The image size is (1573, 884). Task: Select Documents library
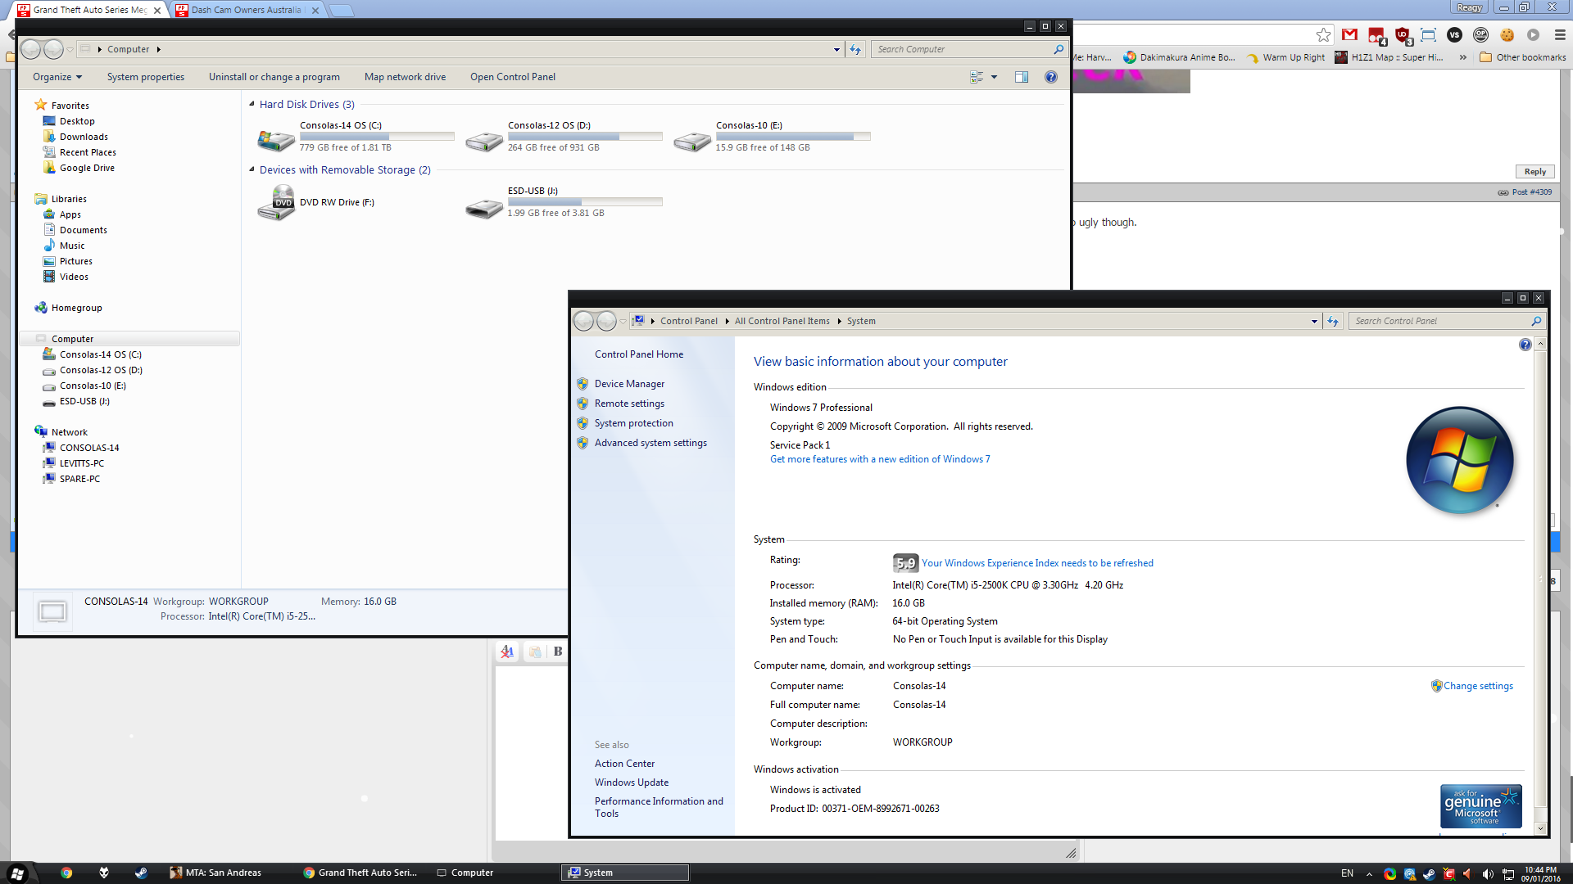coord(83,230)
